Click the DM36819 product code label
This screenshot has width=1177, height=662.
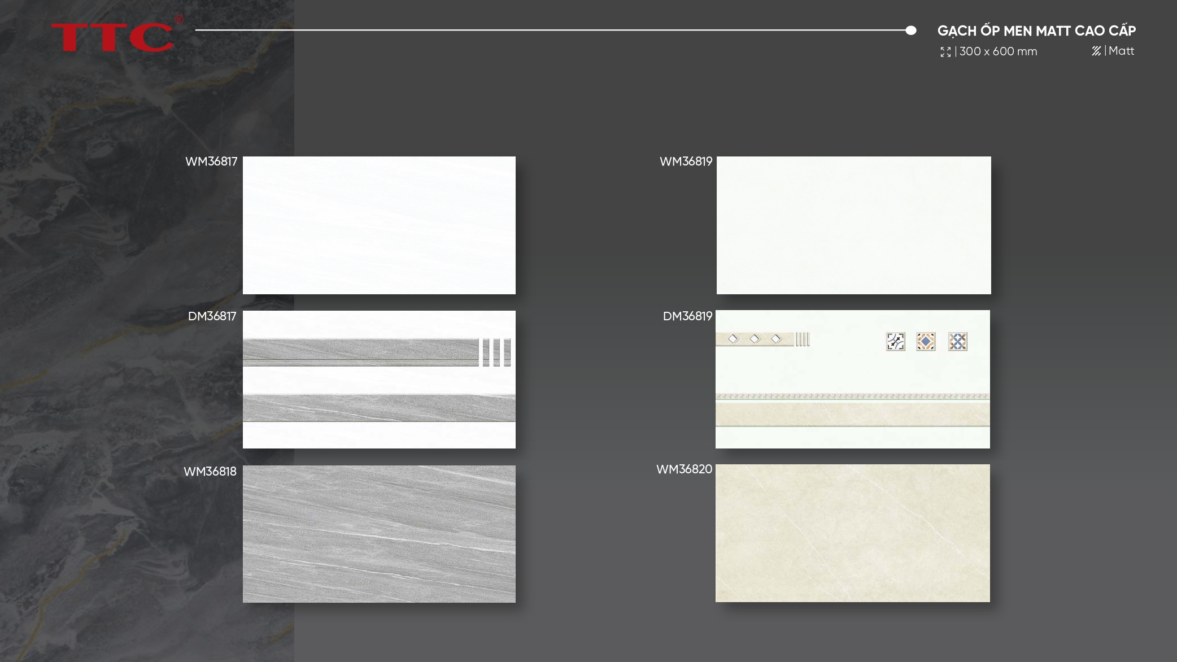coord(687,316)
